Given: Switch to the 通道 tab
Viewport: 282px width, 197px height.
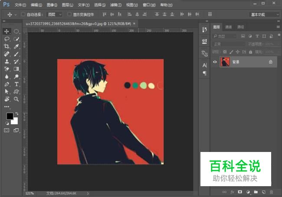Looking at the screenshot, I should click(228, 27).
